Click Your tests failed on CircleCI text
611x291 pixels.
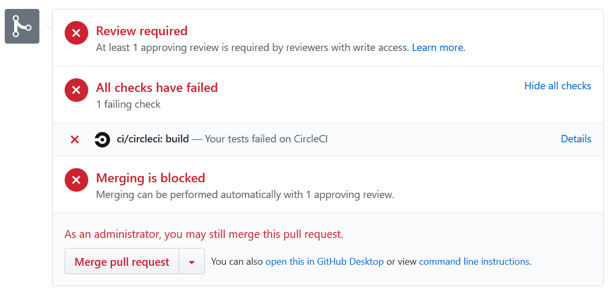click(x=266, y=139)
